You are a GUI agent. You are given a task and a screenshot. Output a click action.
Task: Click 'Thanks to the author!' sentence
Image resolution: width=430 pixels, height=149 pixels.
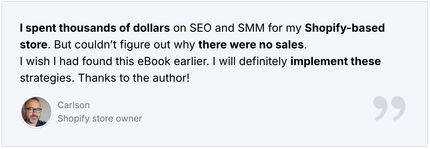[134, 78]
